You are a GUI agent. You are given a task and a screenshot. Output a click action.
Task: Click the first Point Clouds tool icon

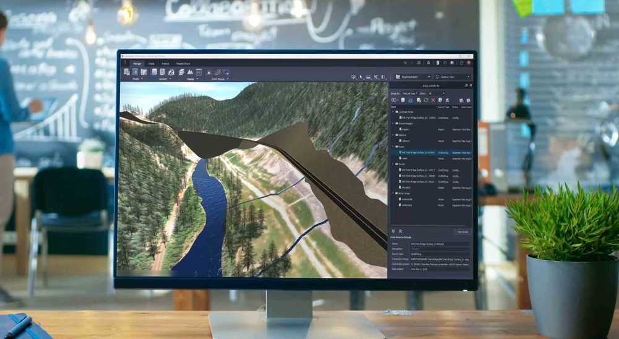(209, 72)
